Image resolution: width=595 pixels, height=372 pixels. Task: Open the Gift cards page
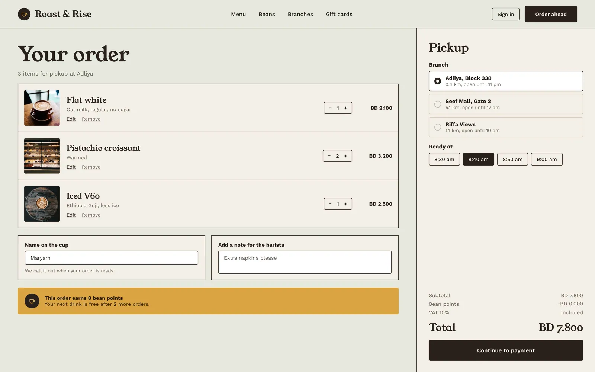tap(339, 14)
